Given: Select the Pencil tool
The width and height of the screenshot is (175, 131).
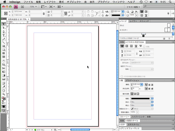Looking at the screenshot, I should point(4,39).
